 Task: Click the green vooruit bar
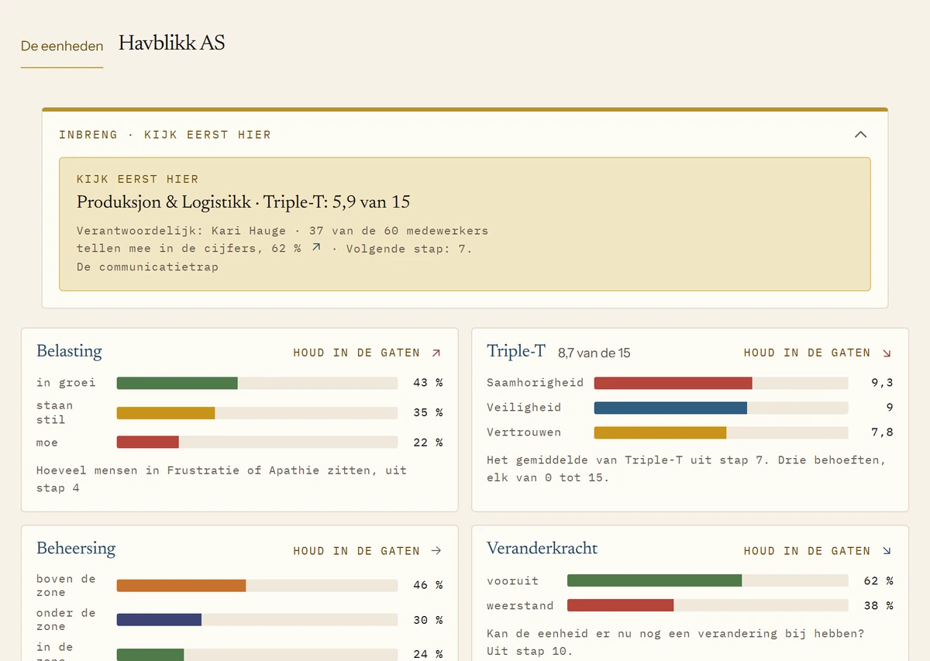[x=655, y=580]
